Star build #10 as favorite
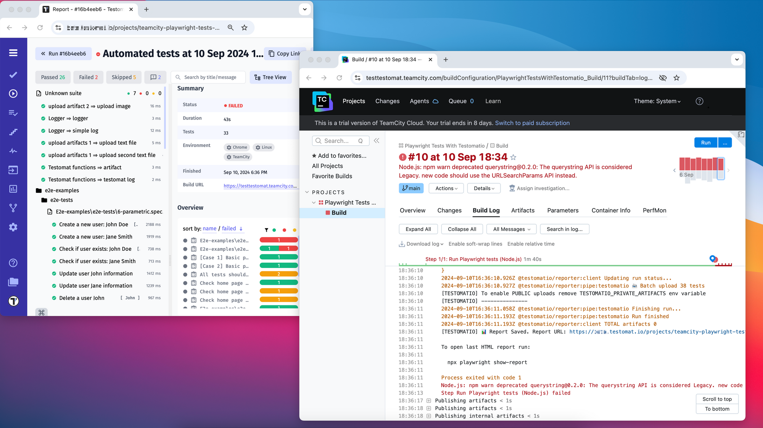 [x=513, y=157]
